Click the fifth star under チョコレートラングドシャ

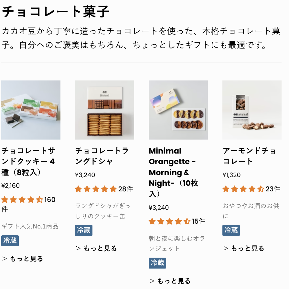tap(114, 189)
